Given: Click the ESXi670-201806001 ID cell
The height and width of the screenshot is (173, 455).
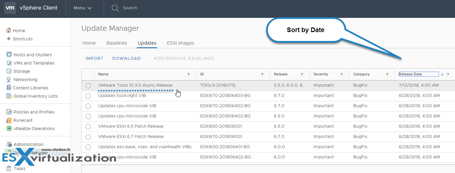Looking at the screenshot, I should click(x=221, y=137).
